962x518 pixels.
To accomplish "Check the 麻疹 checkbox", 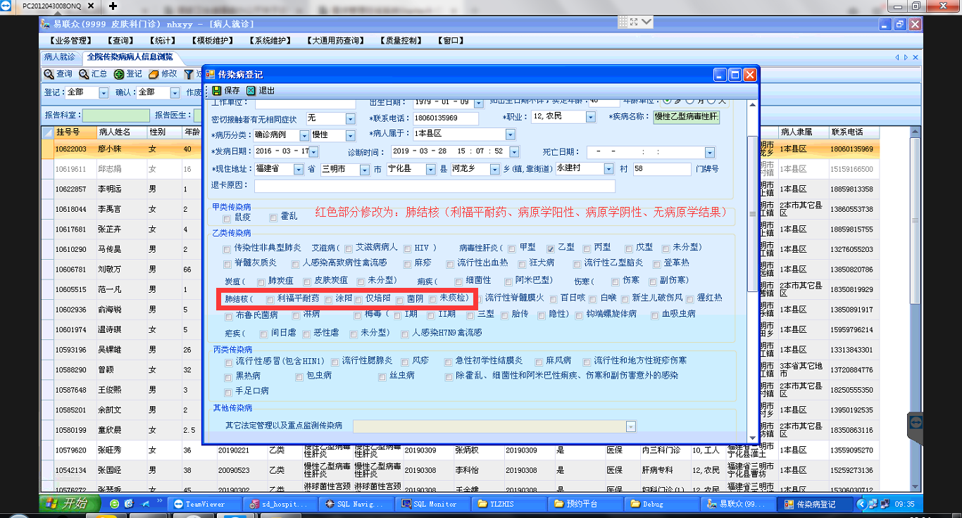I will click(407, 264).
